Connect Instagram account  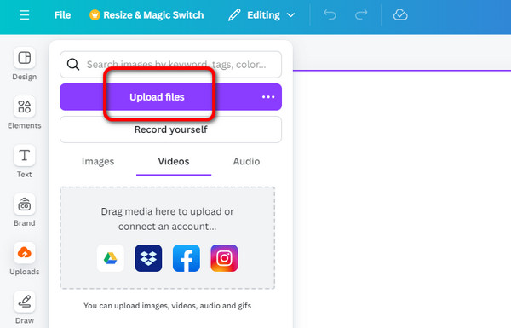[x=224, y=258]
